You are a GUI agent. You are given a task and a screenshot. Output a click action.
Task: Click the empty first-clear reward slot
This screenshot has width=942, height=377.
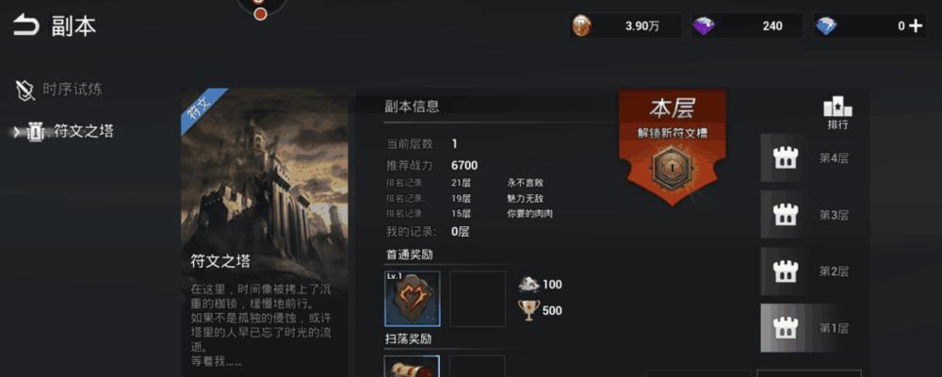(x=478, y=298)
